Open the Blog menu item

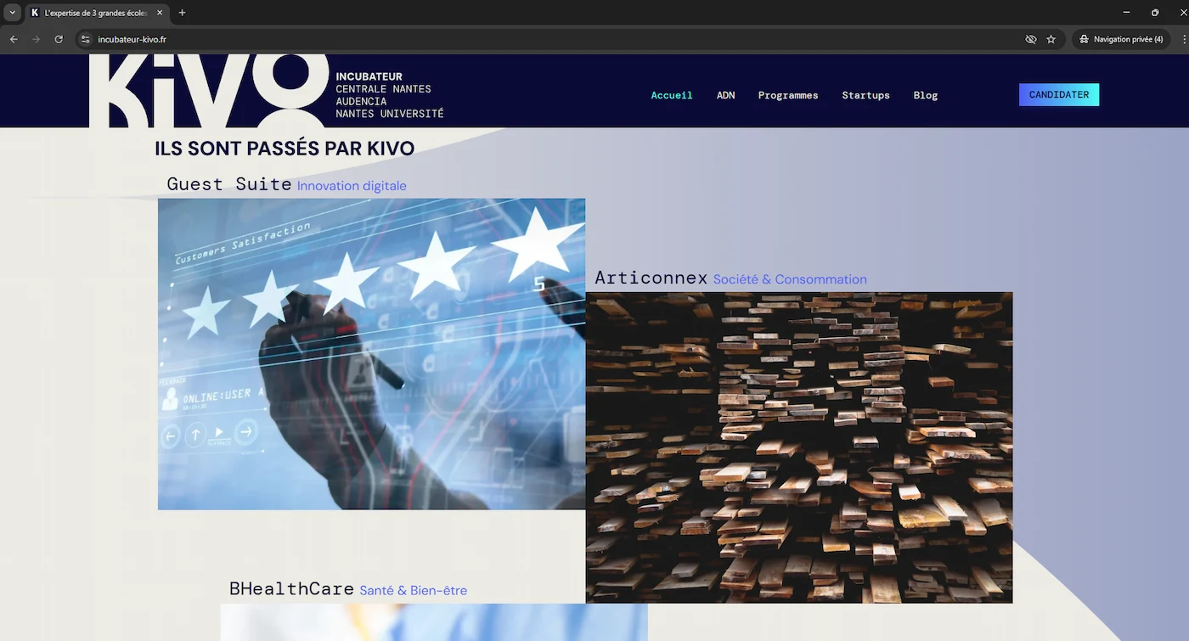[925, 95]
